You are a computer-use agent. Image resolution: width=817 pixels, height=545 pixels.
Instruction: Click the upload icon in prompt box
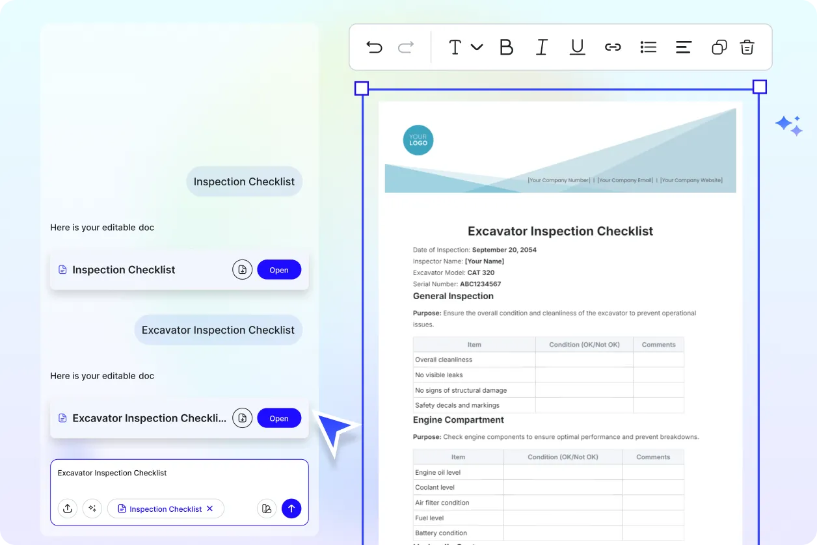68,509
